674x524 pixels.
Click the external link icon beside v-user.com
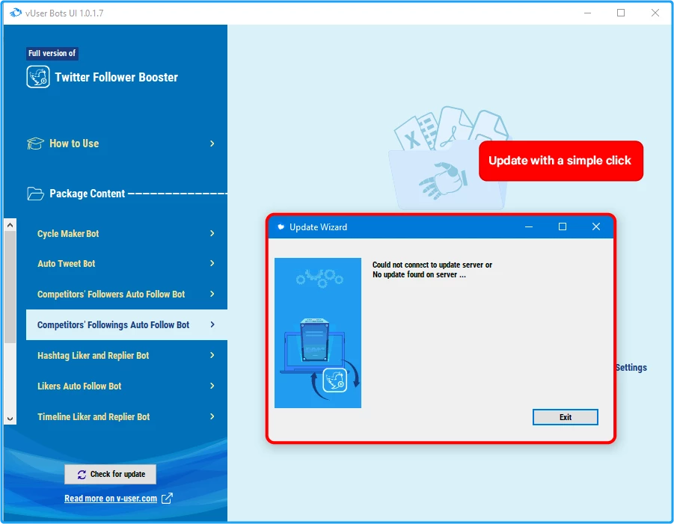click(167, 499)
